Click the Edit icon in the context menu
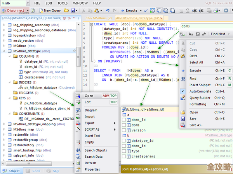 (x=78, y=102)
